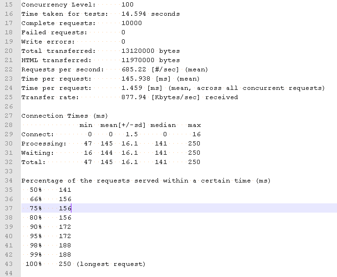Click the 'Waiting:' row label
This screenshot has height=277, width=337.
pos(38,153)
